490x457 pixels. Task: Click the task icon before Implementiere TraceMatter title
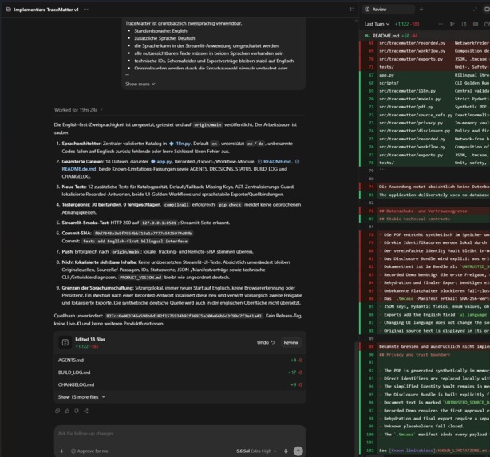click(9, 10)
